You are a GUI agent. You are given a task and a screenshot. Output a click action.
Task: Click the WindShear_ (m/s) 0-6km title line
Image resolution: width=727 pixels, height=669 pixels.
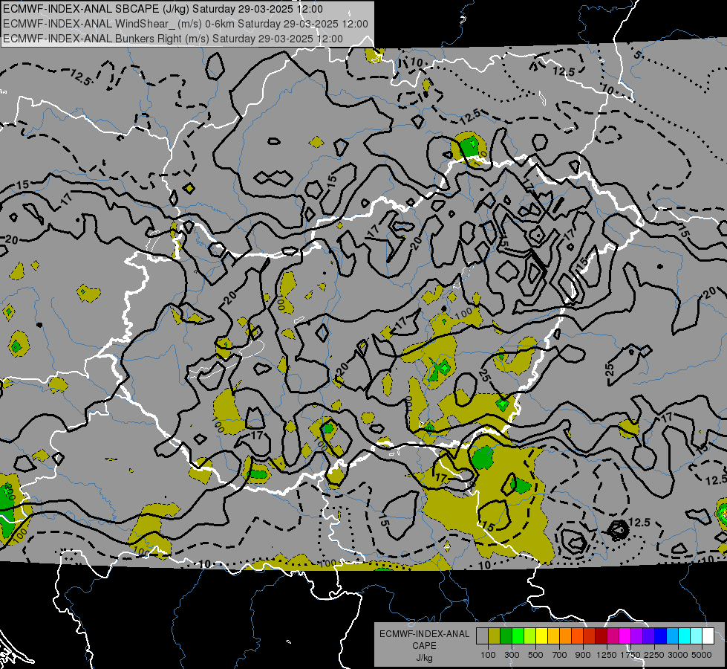tap(186, 24)
